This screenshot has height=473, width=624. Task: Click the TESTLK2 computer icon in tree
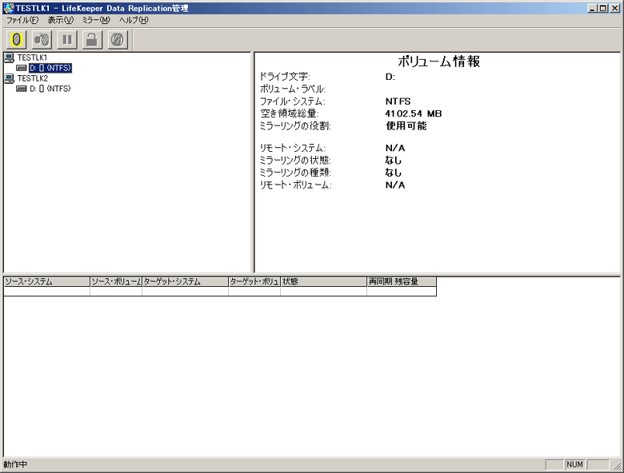[x=10, y=79]
